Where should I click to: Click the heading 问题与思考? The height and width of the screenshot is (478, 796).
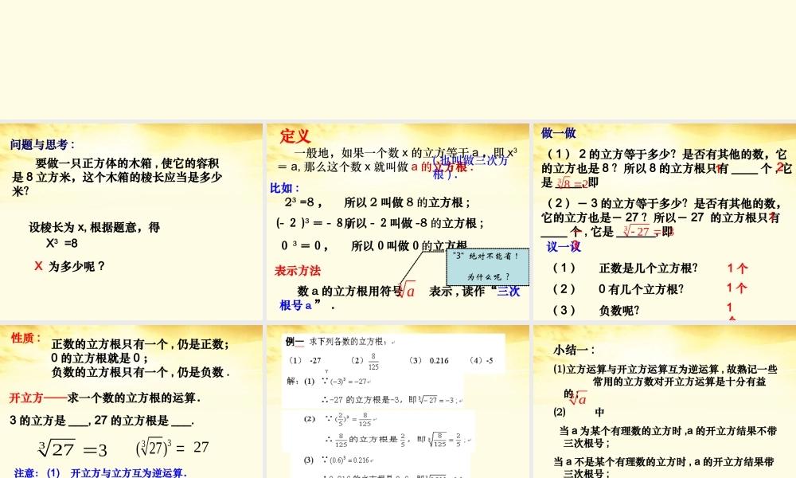coord(42,145)
